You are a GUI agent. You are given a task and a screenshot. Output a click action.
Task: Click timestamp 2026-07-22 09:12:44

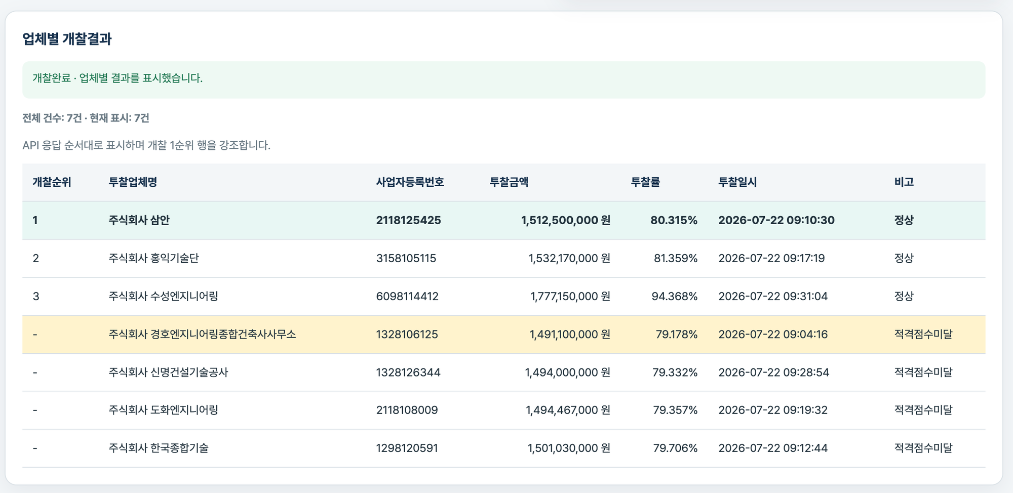773,448
